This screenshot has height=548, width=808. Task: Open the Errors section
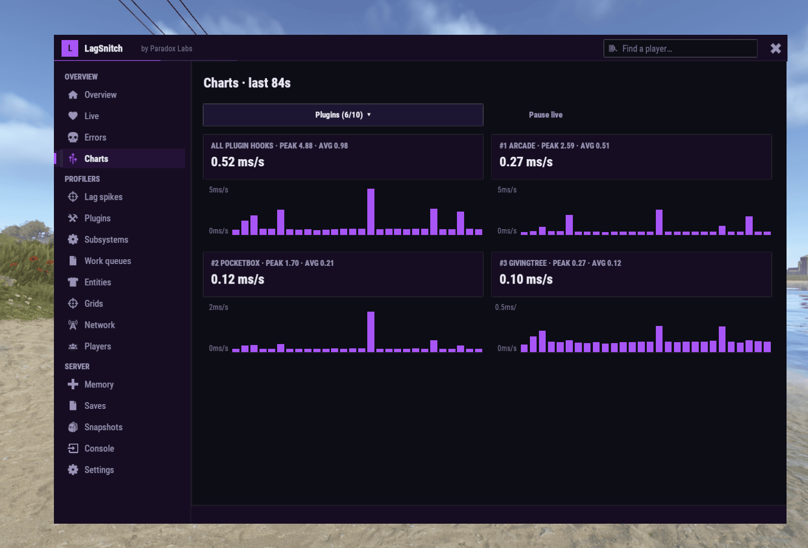pyautogui.click(x=123, y=137)
